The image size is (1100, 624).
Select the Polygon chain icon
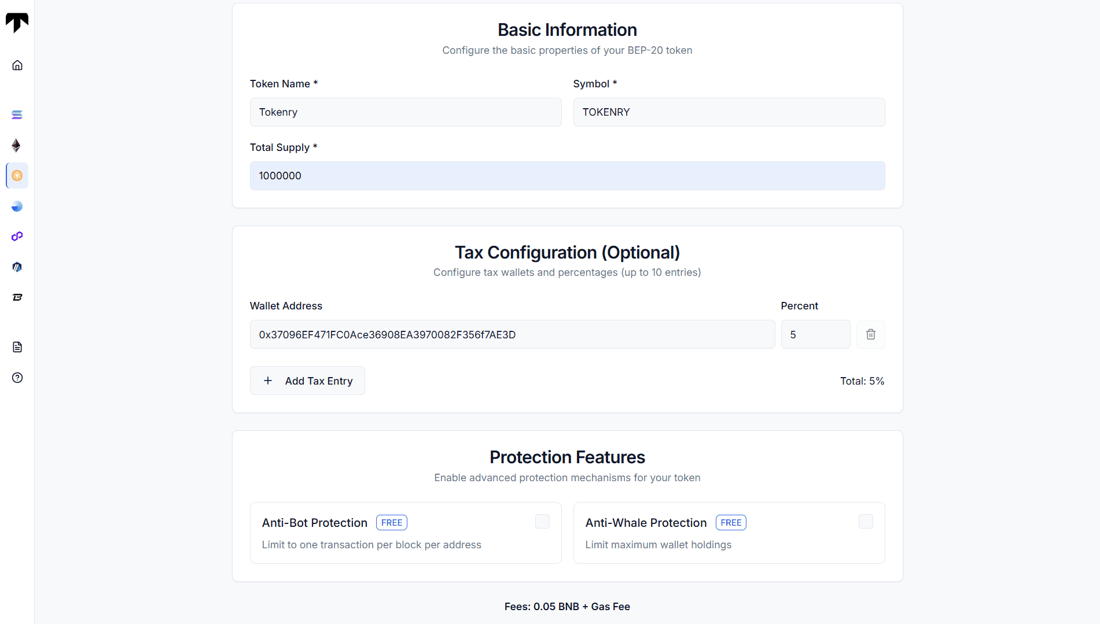point(17,237)
